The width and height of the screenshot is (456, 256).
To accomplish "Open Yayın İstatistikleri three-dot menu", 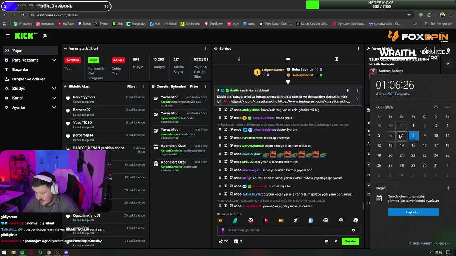I will [x=206, y=49].
